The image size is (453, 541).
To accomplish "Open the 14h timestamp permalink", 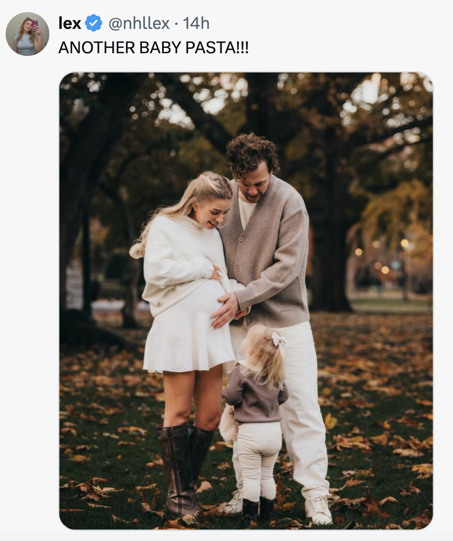I will coord(196,24).
